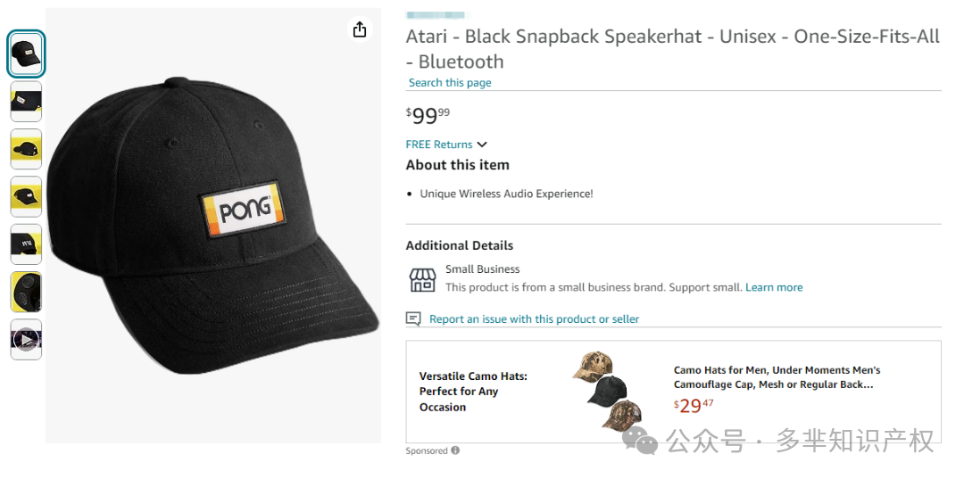964x479 pixels.
Task: Click Search this page link
Action: [450, 82]
